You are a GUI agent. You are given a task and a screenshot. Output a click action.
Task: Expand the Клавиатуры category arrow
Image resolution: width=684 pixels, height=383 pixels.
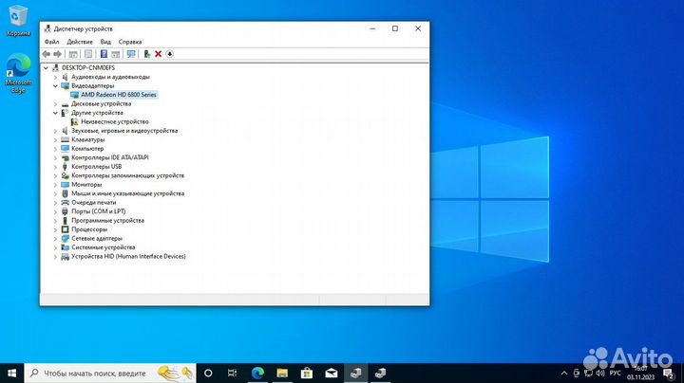click(x=55, y=139)
